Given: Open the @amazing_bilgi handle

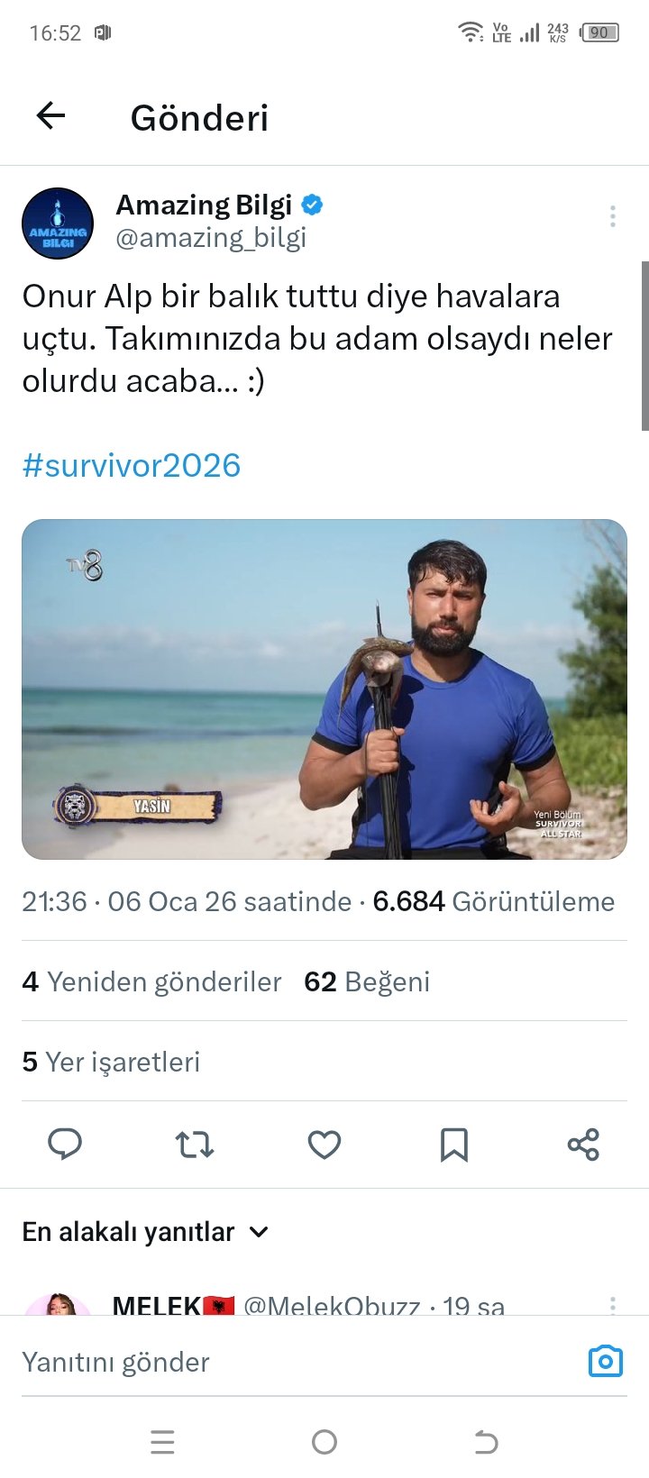Looking at the screenshot, I should 211,238.
